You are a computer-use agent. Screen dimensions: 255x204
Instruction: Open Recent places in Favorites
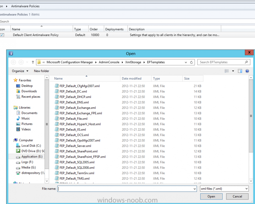point(28,97)
